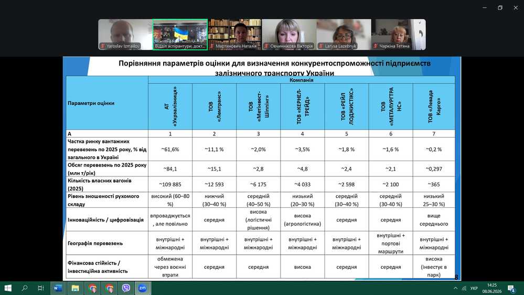Screen dimensions: 524x295
Task: Click muted mic icon of Овчиннікова Вікторія
Action: pos(266,46)
